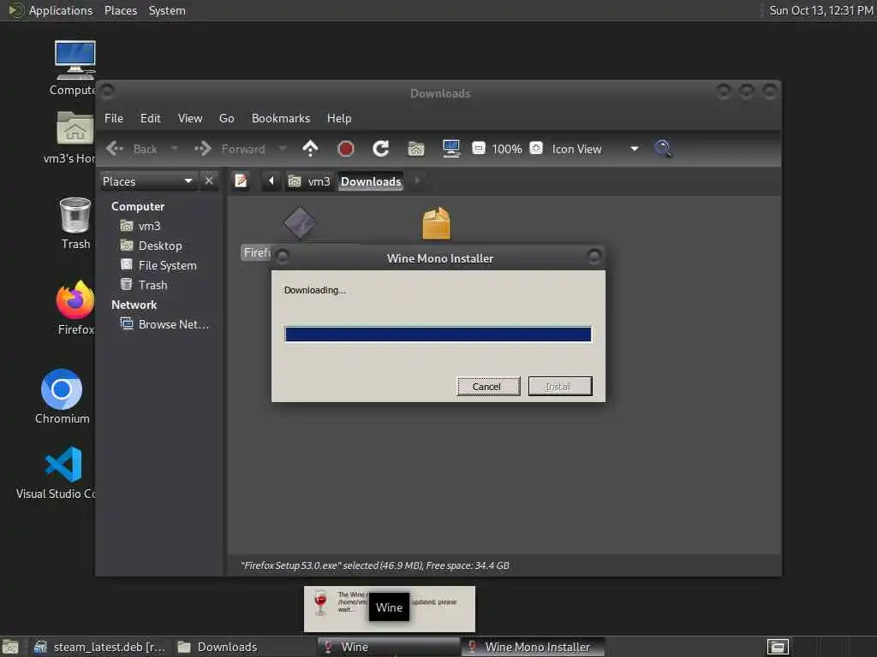Screen dimensions: 877x657
Task: Toggle the location text entry pencil icon
Action: (x=241, y=181)
